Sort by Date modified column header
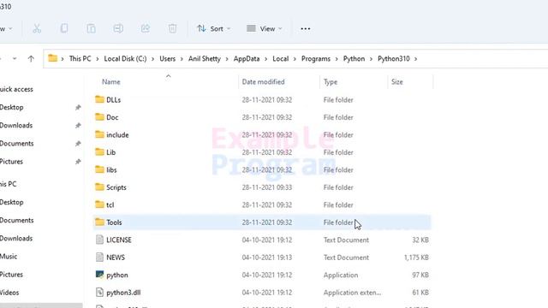Image resolution: width=548 pixels, height=308 pixels. click(263, 82)
